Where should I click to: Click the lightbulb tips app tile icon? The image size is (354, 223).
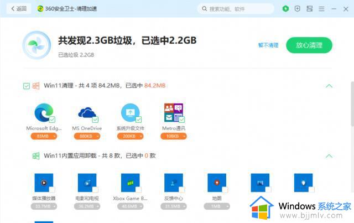click(304, 183)
